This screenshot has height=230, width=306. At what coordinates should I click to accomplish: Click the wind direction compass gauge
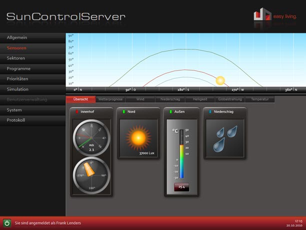[x=91, y=174]
